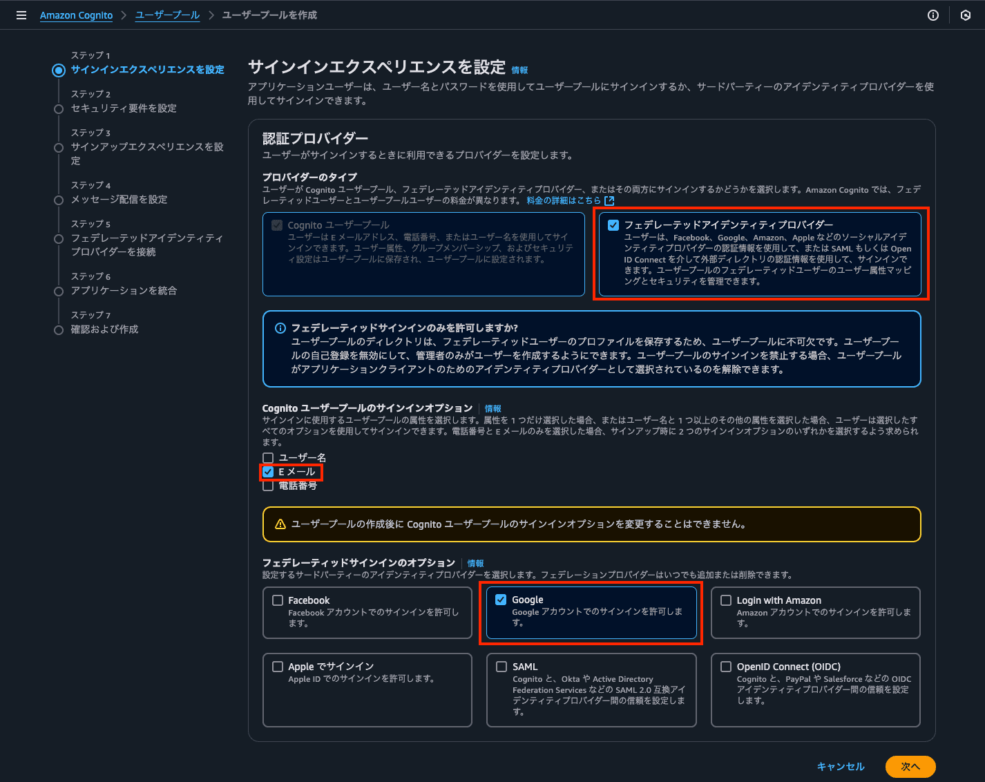Click the 次へ button
This screenshot has height=782, width=985.
910,766
